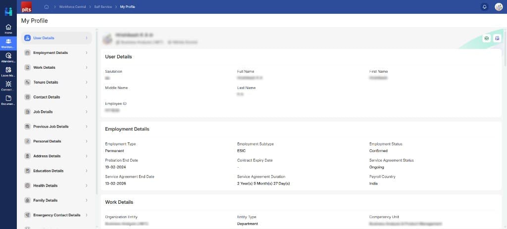Click the Employment Details row icon
507x229 pixels.
[x=28, y=52]
